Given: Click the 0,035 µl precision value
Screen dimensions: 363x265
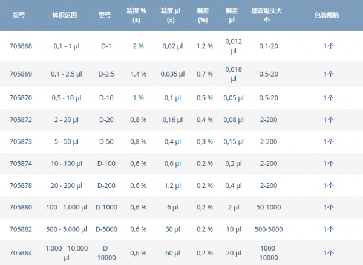Looking at the screenshot, I should tap(172, 74).
